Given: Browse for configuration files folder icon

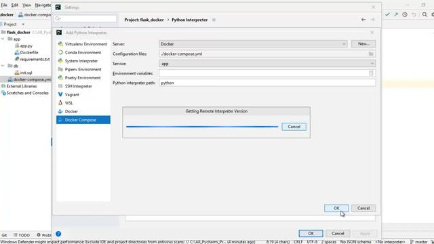Looking at the screenshot, I should click(x=371, y=54).
